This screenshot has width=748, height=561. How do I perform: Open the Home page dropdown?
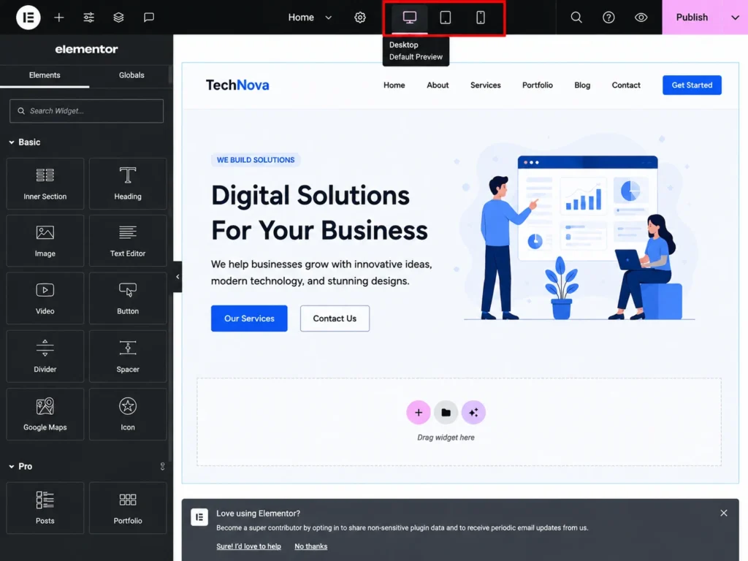point(310,18)
